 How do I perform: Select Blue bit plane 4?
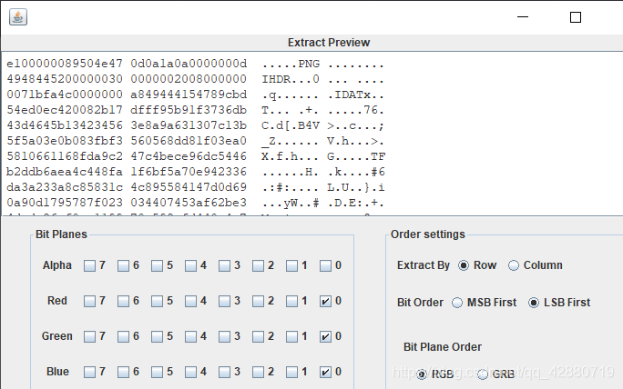[x=190, y=372]
